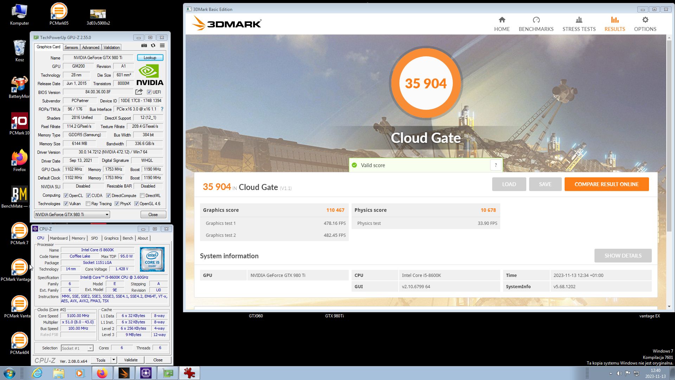Select the 3d03v5900x2 desktop image file

click(98, 16)
